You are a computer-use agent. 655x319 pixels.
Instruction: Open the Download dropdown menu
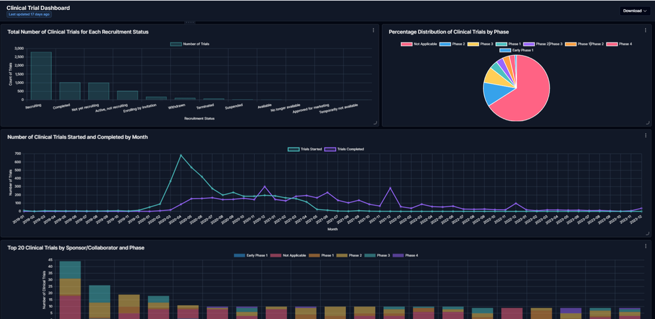pos(634,10)
